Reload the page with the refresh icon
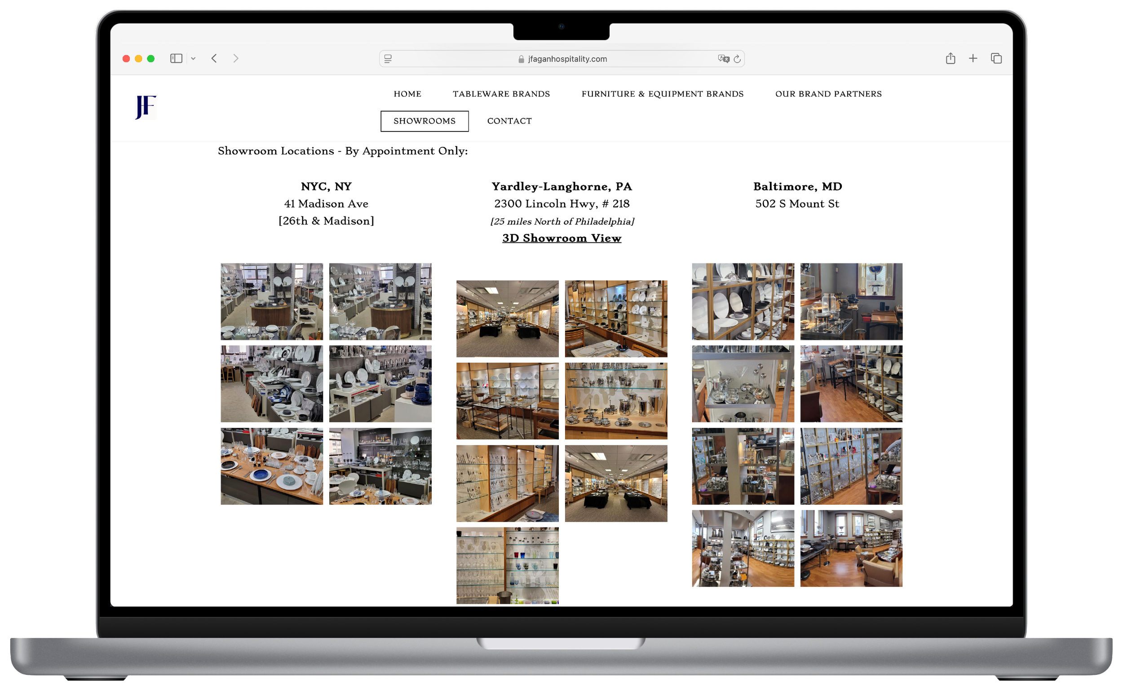The height and width of the screenshot is (690, 1123). tap(737, 59)
